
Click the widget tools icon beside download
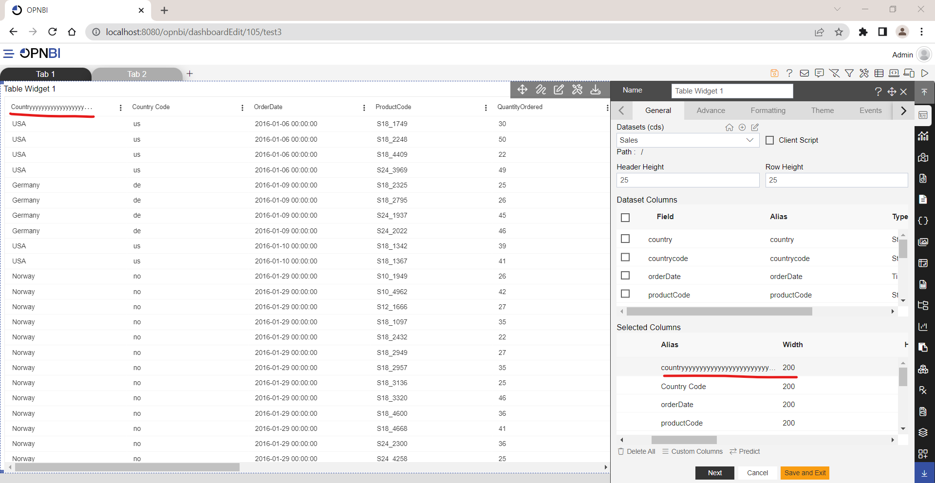[x=577, y=90]
